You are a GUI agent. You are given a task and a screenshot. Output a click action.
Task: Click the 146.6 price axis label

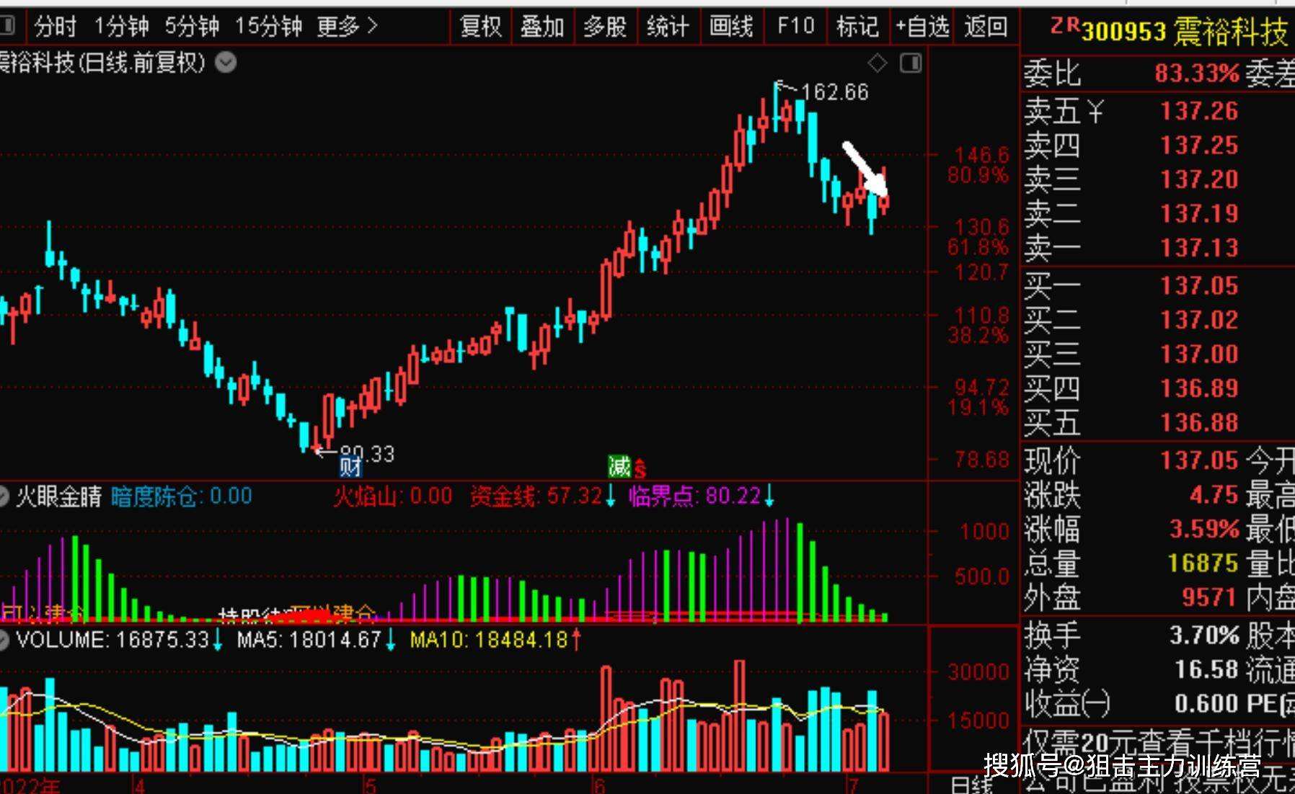pyautogui.click(x=982, y=155)
